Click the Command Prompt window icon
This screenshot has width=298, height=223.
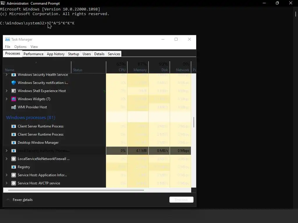pyautogui.click(x=3, y=3)
